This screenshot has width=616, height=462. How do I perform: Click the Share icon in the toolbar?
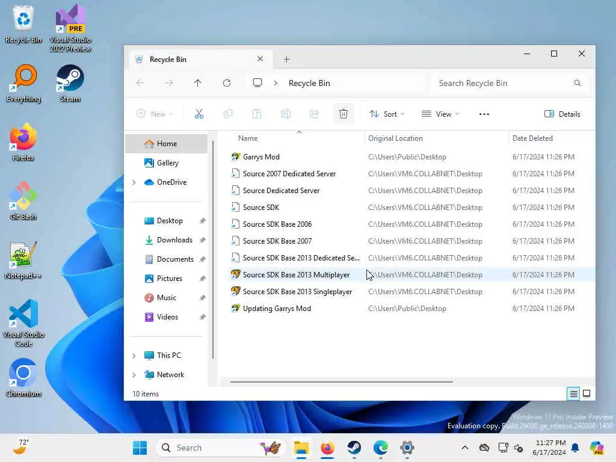(314, 114)
